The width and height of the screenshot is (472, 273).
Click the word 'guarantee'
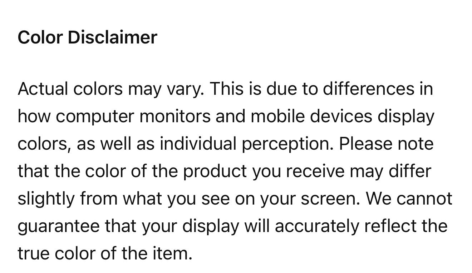[59, 226]
